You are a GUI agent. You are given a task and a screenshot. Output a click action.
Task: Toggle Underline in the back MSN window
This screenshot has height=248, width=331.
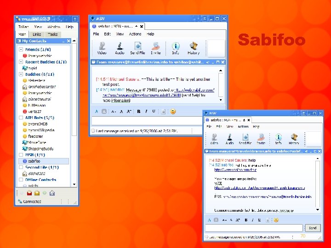tap(154, 111)
